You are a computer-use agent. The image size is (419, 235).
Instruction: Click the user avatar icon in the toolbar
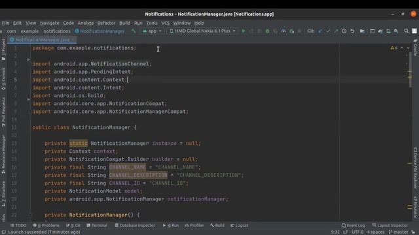[414, 31]
